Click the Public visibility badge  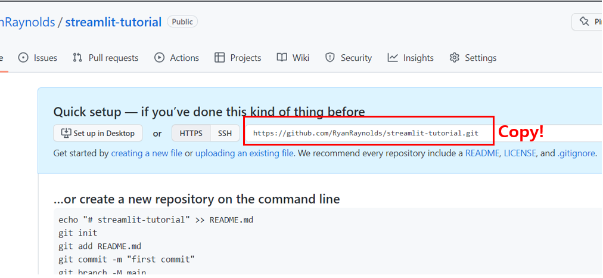pos(182,21)
